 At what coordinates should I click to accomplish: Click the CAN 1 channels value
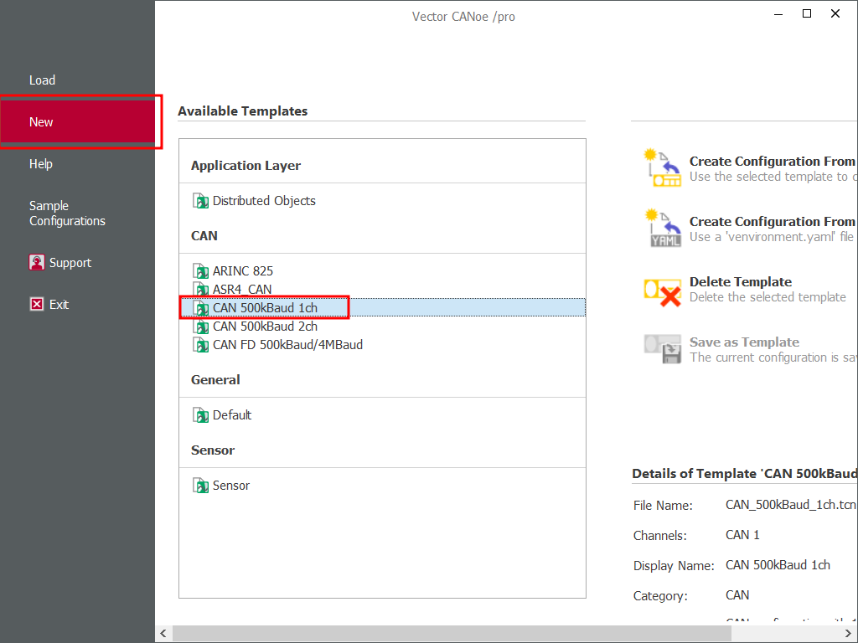point(742,535)
